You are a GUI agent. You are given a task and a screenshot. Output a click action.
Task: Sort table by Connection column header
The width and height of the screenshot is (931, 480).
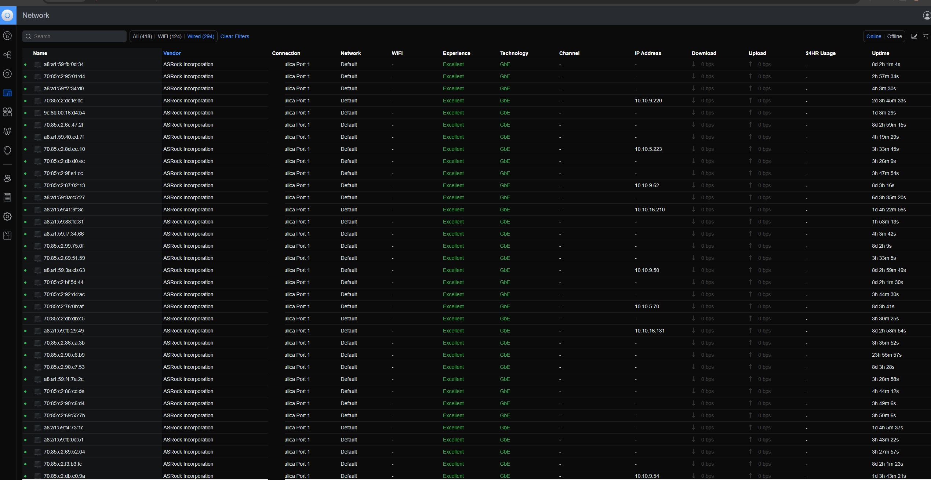coord(286,53)
